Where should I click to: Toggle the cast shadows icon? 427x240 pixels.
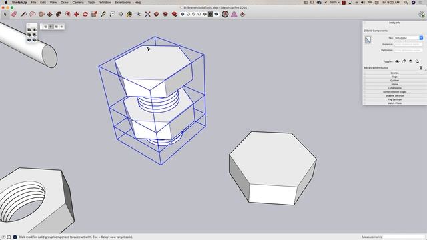click(410, 61)
